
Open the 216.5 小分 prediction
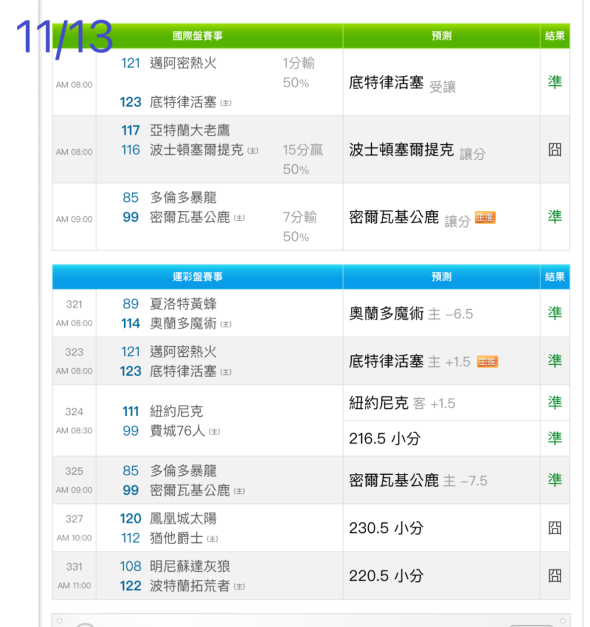point(385,439)
